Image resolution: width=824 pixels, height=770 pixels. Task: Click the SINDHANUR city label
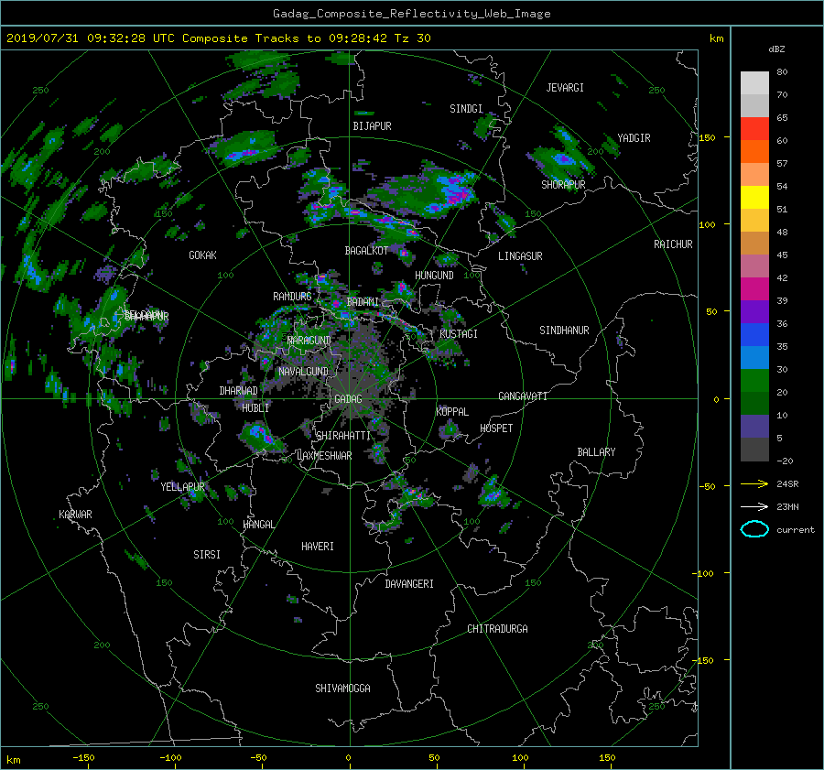pos(564,331)
